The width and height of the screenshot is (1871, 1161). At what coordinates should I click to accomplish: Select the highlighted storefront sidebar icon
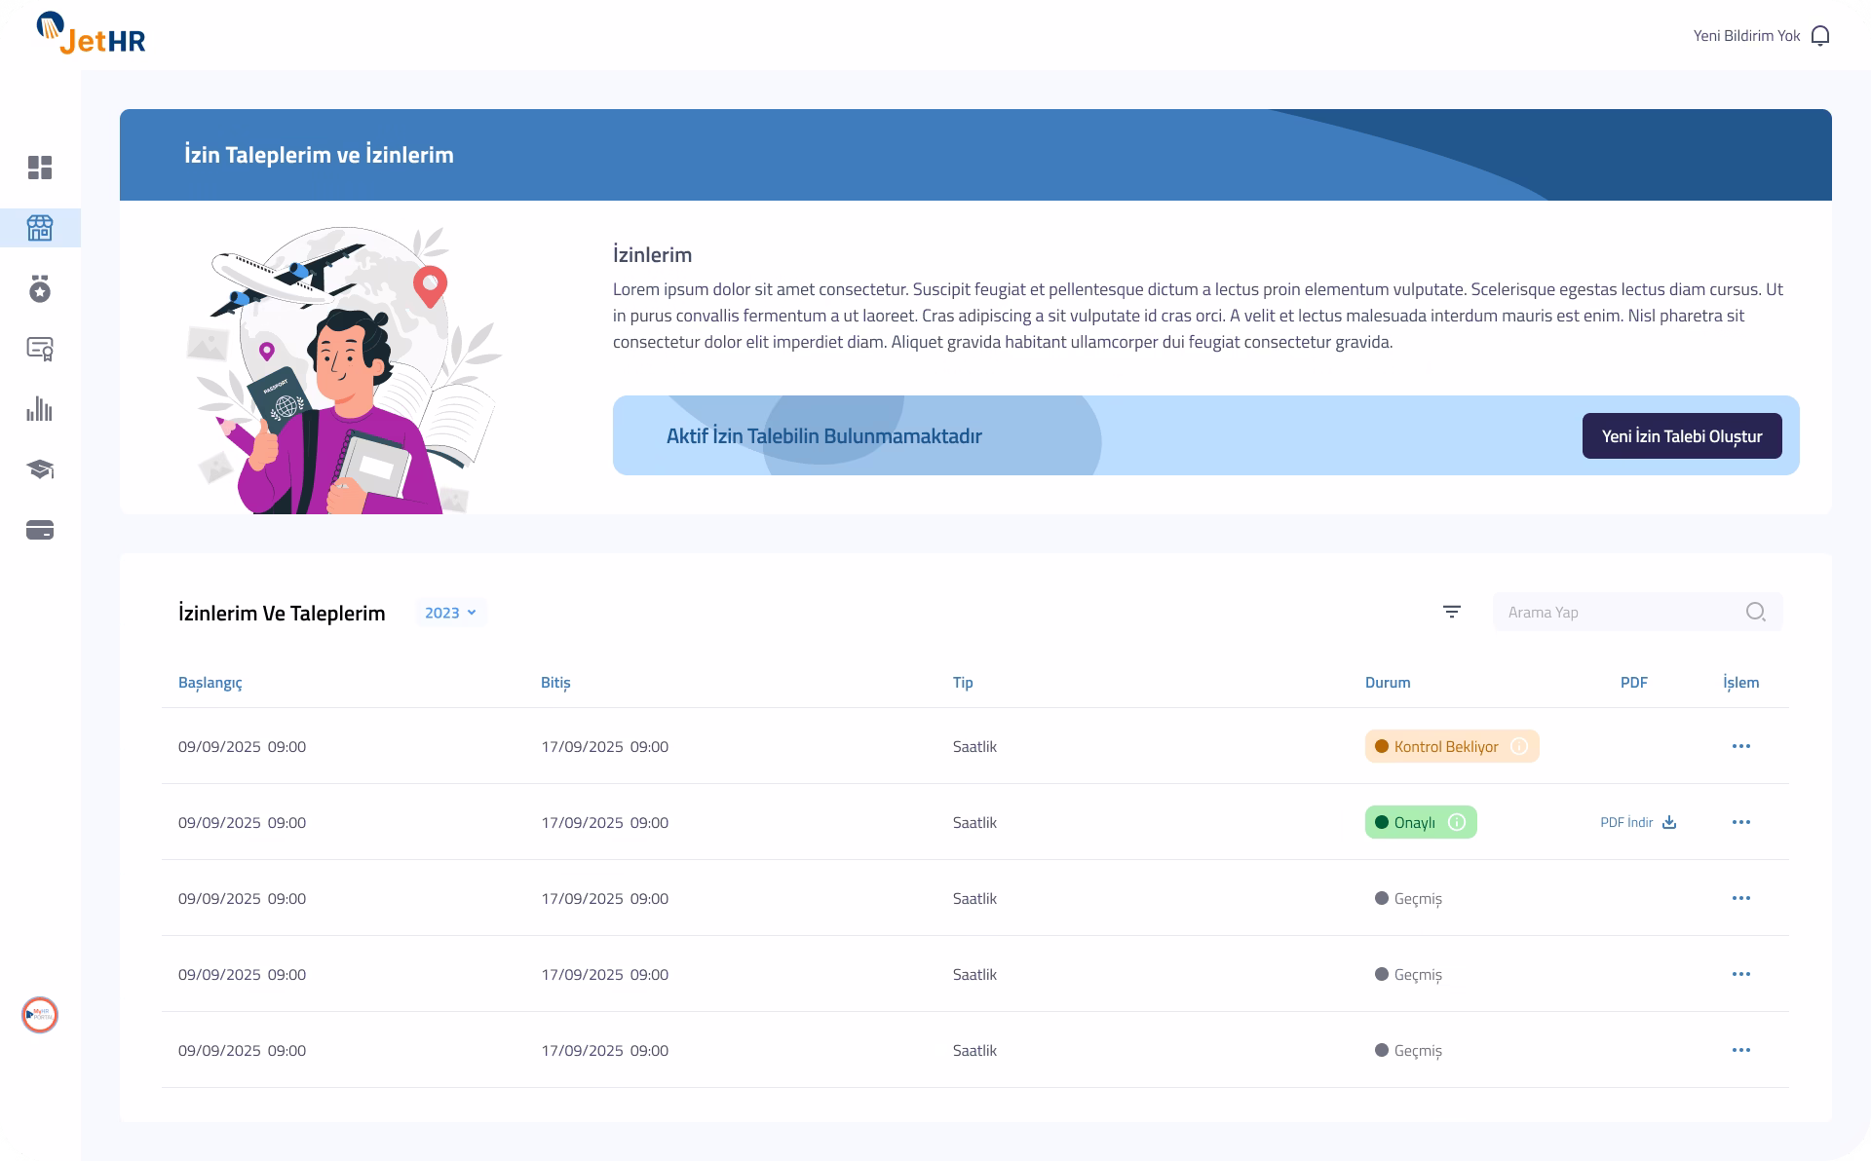click(40, 228)
